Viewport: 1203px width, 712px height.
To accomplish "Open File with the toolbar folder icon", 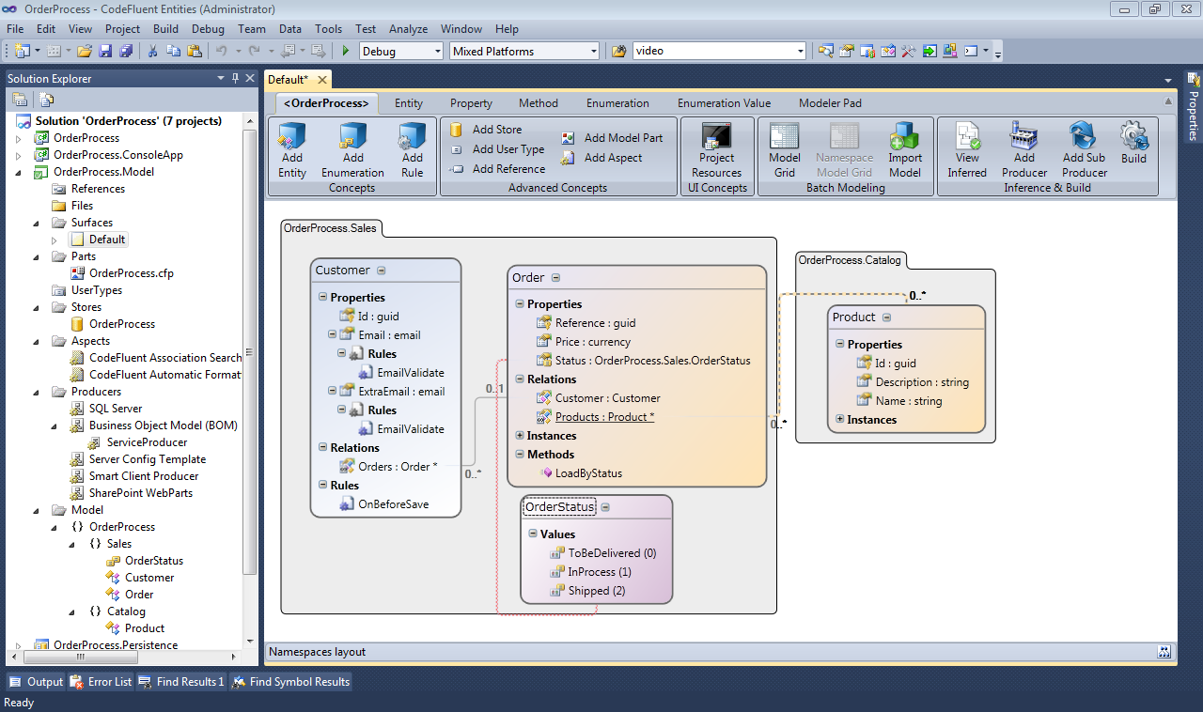I will click(85, 51).
